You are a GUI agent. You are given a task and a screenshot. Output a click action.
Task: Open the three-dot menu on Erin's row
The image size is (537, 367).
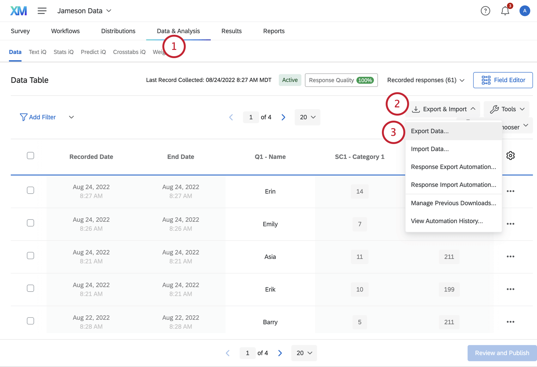(x=510, y=191)
